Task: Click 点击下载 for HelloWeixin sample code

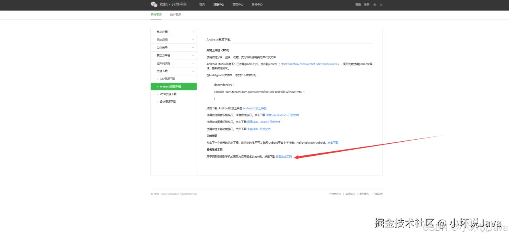Action: point(333,142)
